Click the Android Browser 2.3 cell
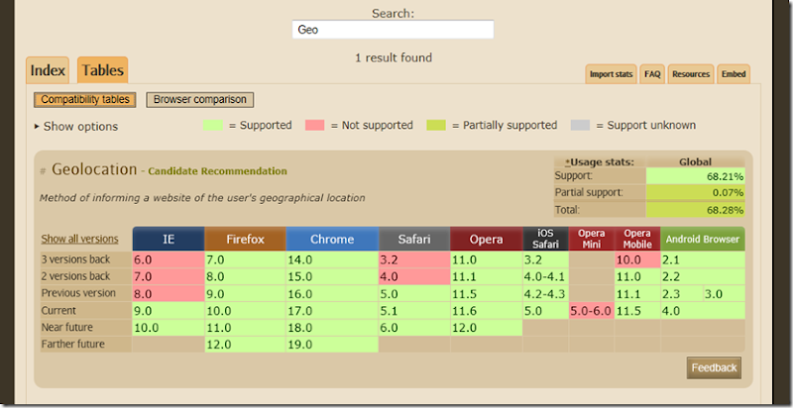The width and height of the screenshot is (793, 408). 681,293
